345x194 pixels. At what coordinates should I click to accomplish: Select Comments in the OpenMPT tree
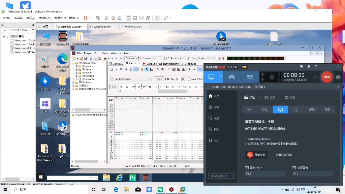88,79
